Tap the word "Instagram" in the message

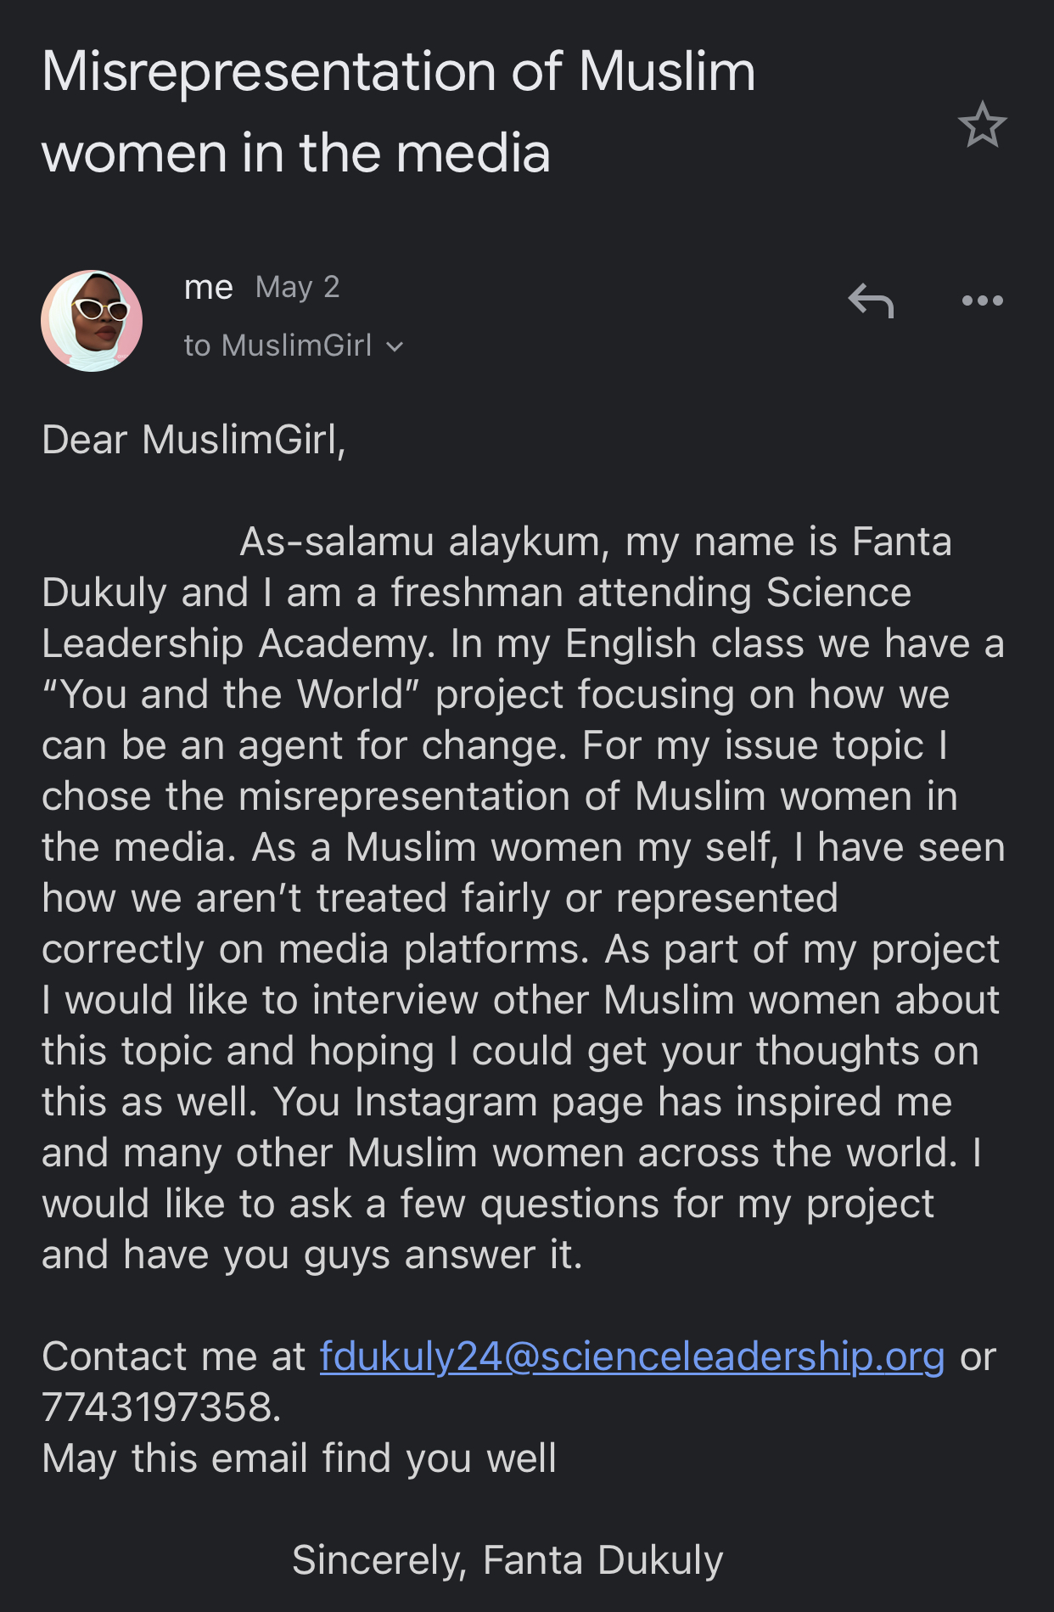click(446, 1102)
